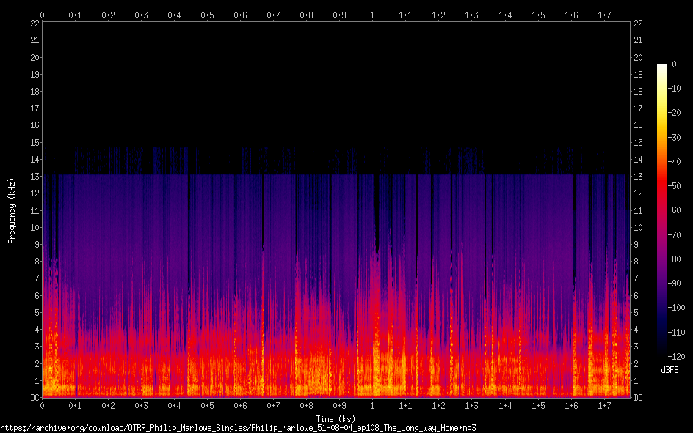The image size is (693, 433).
Task: Click the Frequency (kHz) axis title
Action: (12, 210)
